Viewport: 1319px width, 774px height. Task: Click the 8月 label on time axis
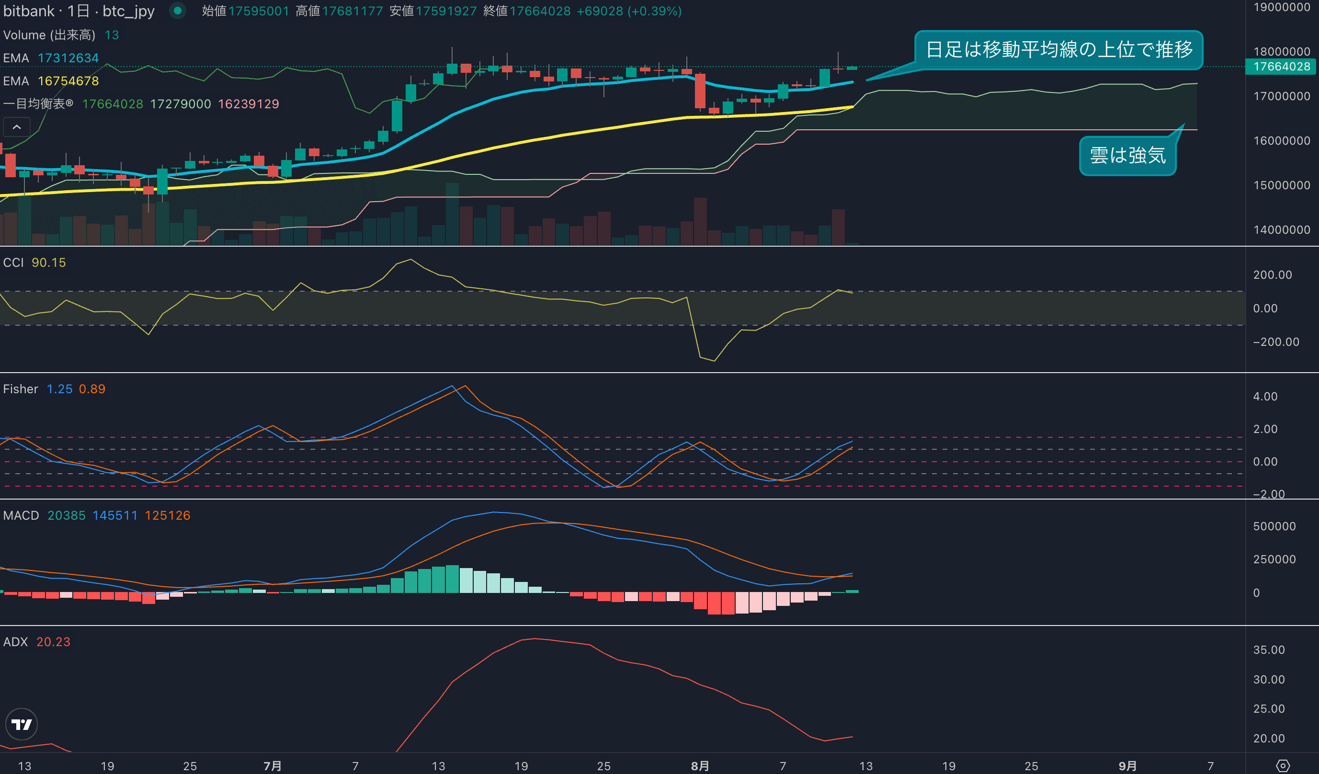pos(700,766)
